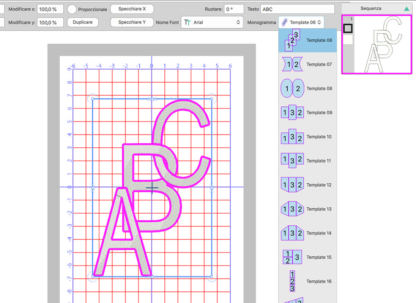Select Template 12 shield-shaped icon
This screenshot has width=416, height=303.
(292, 185)
